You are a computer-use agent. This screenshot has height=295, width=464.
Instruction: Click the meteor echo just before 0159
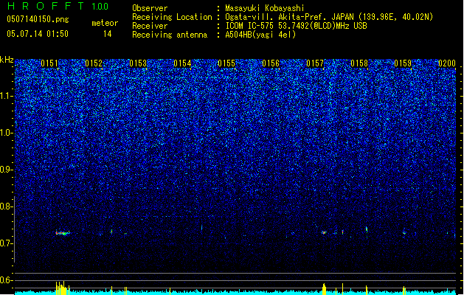[404, 233]
